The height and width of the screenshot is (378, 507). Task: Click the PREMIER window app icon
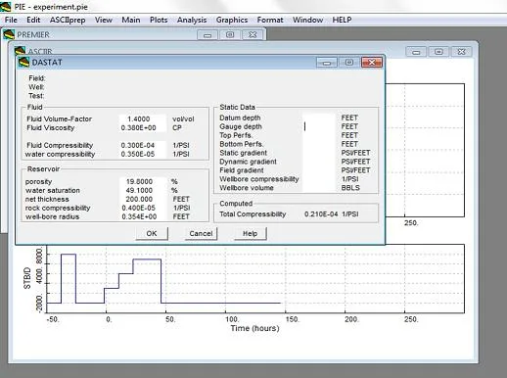pos(9,34)
